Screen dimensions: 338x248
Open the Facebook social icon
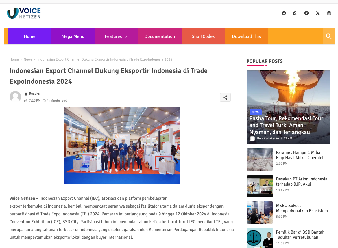click(284, 13)
